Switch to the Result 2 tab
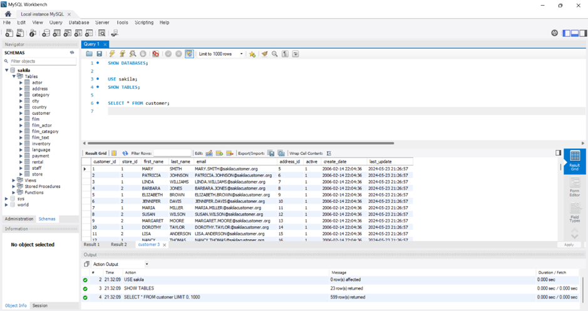This screenshot has width=588, height=311. pos(119,244)
